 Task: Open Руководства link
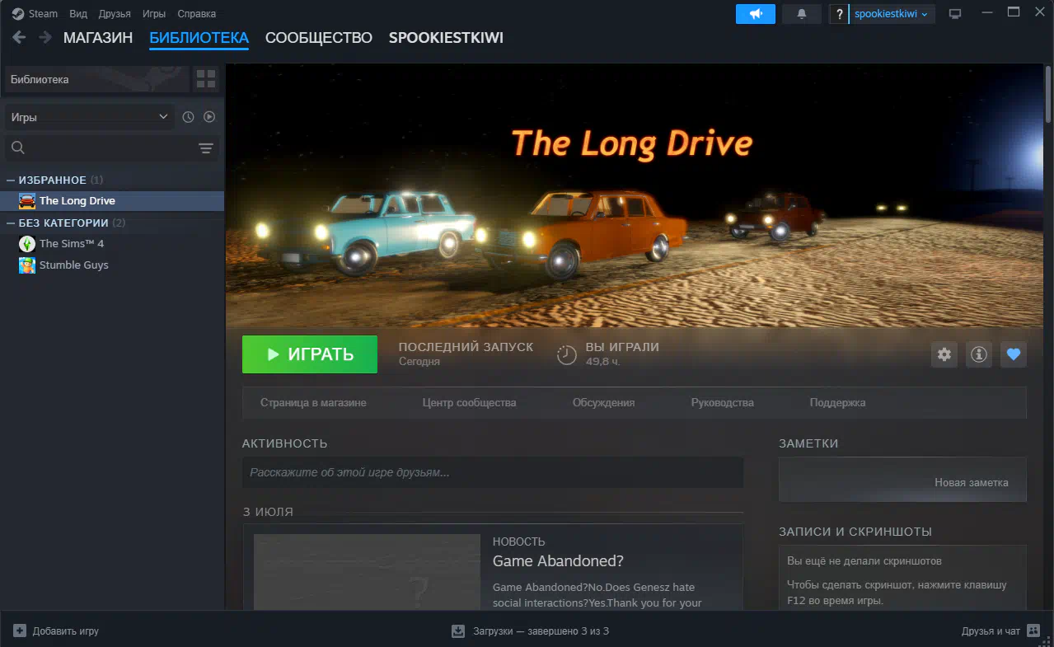coord(722,403)
